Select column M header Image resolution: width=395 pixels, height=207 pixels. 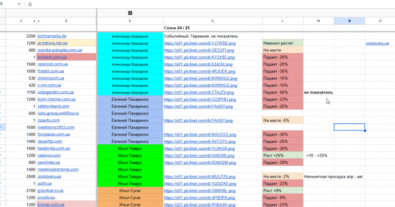pos(318,21)
